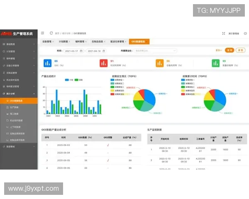The image size is (249, 199).
Task: Collapse the sidebar with the hamburger icon
Action: click(43, 33)
